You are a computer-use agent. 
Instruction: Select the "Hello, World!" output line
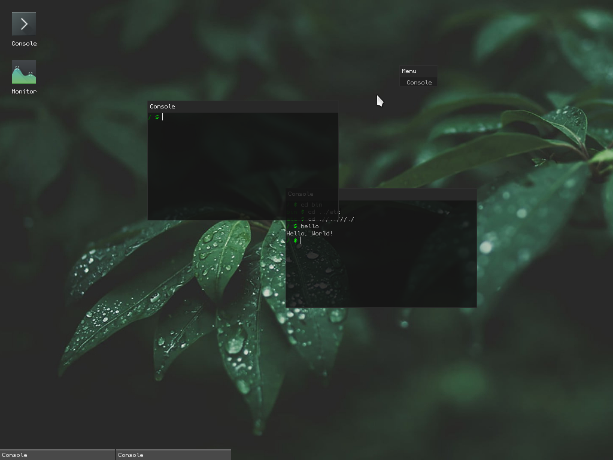point(309,233)
